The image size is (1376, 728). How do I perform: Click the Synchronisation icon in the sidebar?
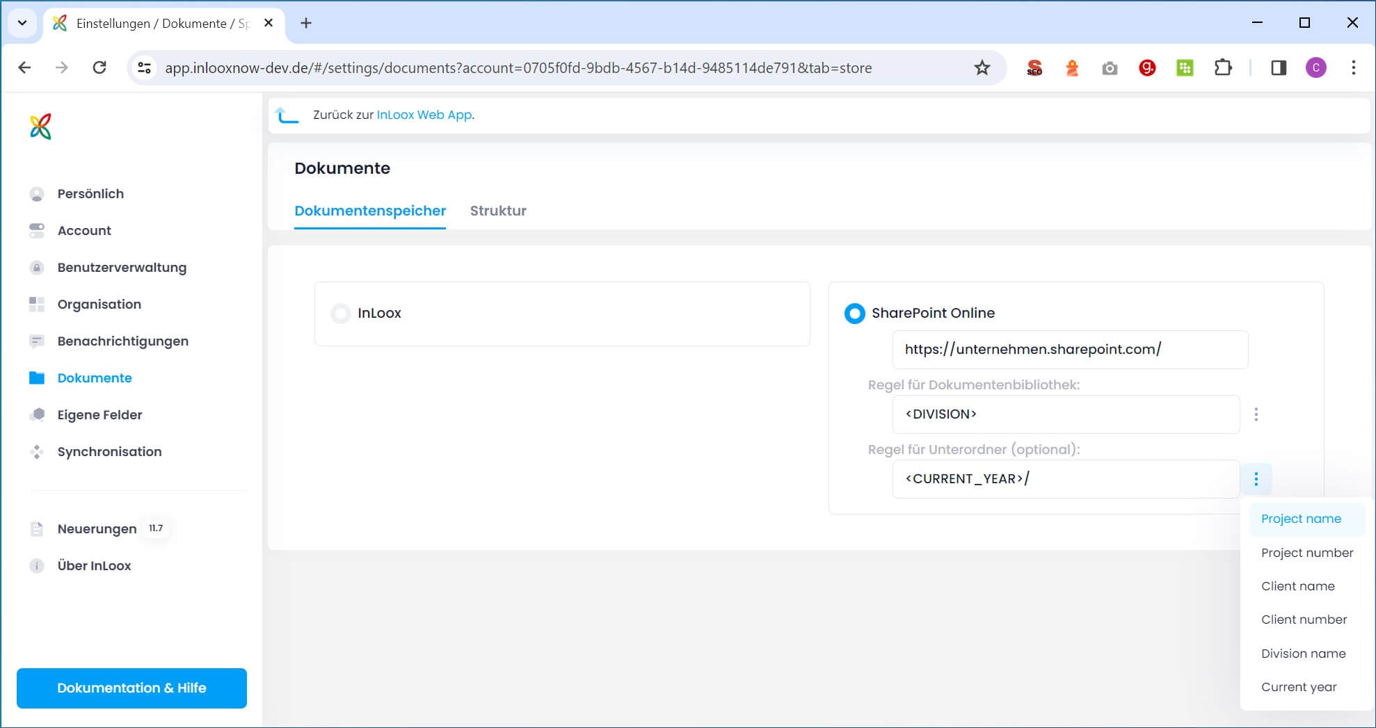(x=36, y=451)
